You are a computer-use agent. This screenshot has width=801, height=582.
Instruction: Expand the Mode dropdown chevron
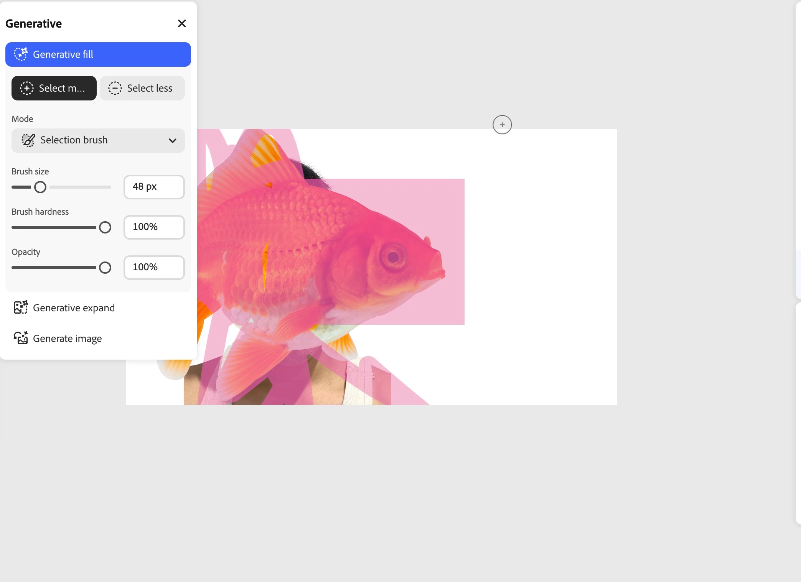(x=173, y=140)
